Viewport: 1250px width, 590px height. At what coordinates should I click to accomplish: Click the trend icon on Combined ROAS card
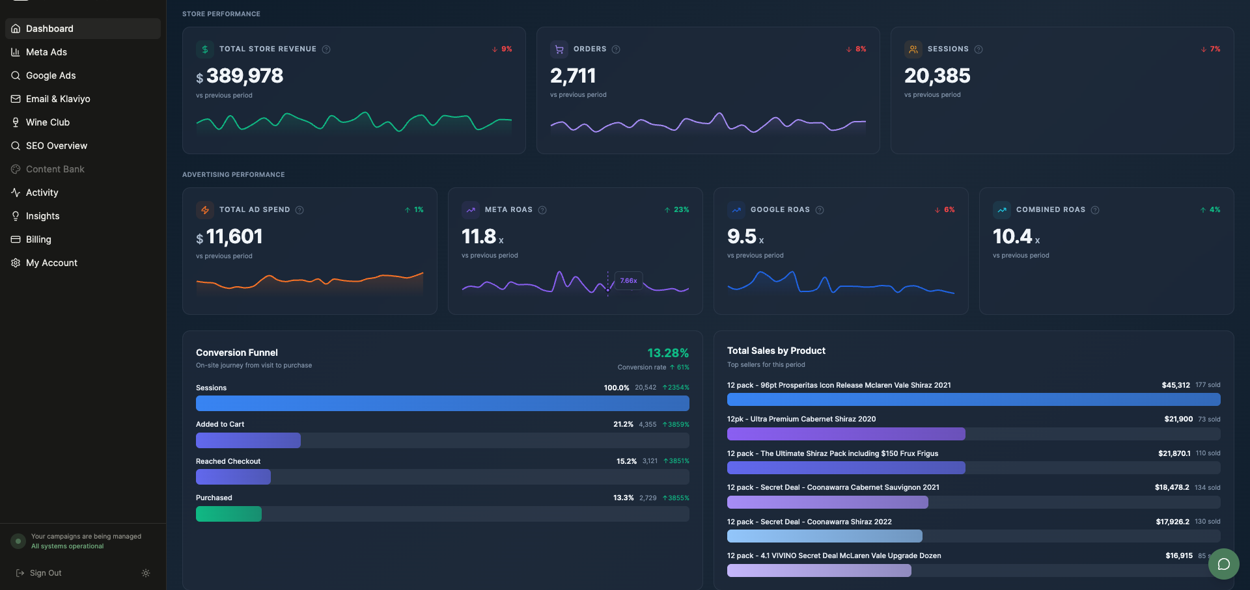tap(1002, 210)
